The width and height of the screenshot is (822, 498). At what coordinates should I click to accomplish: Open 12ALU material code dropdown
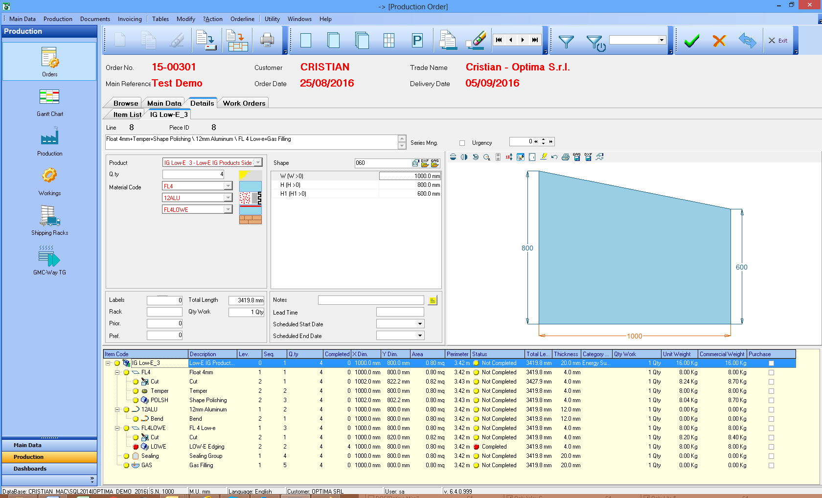[x=228, y=198]
